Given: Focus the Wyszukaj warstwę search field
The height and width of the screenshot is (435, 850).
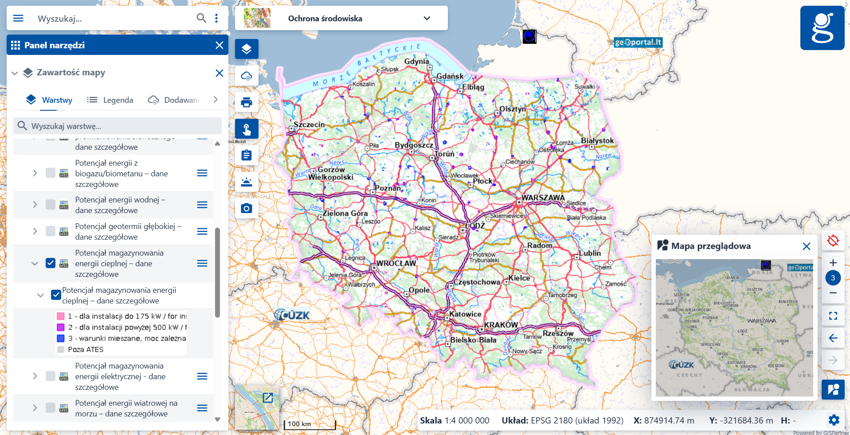Looking at the screenshot, I should (118, 126).
